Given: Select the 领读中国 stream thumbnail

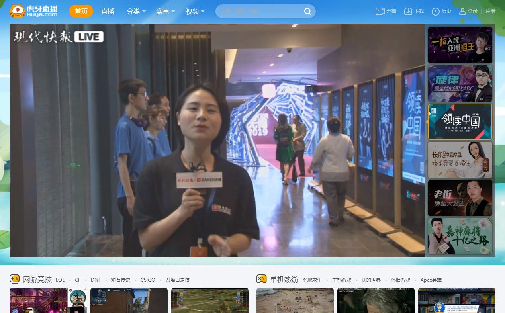Looking at the screenshot, I should coord(460,122).
